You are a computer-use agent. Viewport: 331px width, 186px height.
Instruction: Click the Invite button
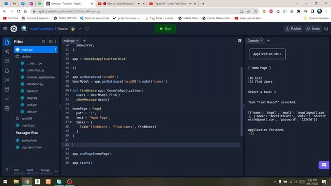(x=313, y=29)
